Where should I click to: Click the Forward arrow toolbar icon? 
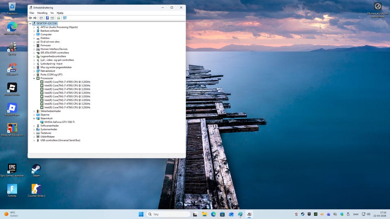coord(35,18)
